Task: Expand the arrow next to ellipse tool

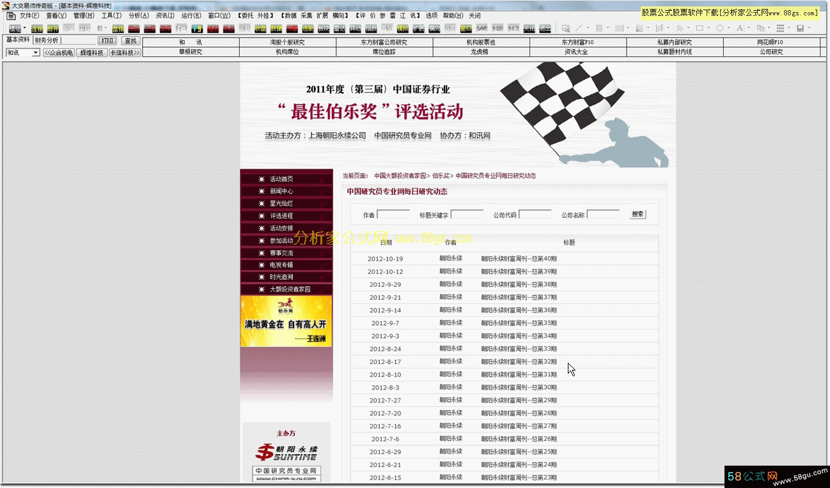Action: tap(729, 28)
